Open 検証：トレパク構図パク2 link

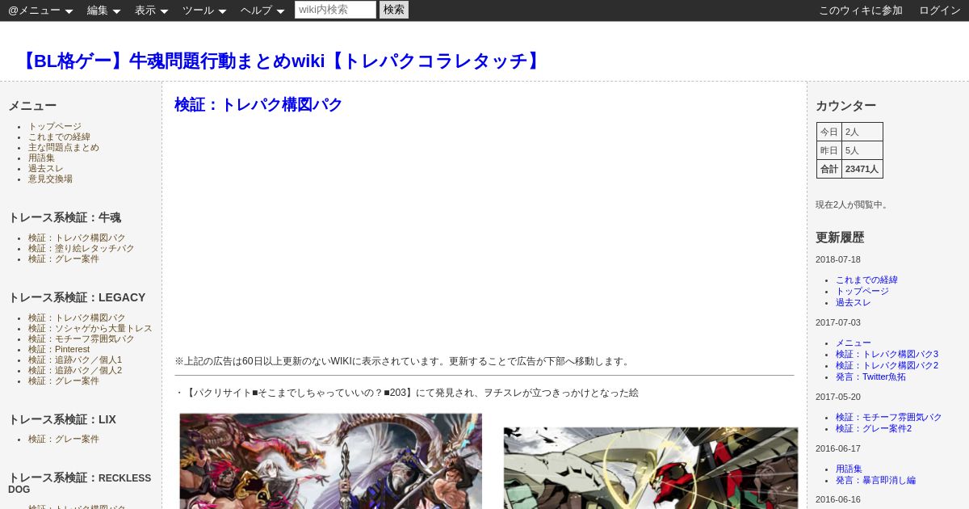(x=887, y=366)
